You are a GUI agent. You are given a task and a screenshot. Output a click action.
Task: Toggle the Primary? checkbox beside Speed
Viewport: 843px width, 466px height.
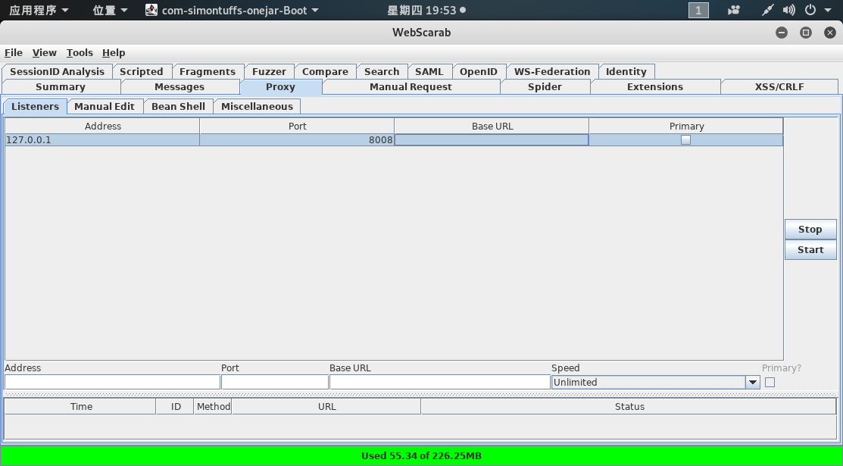(x=770, y=383)
